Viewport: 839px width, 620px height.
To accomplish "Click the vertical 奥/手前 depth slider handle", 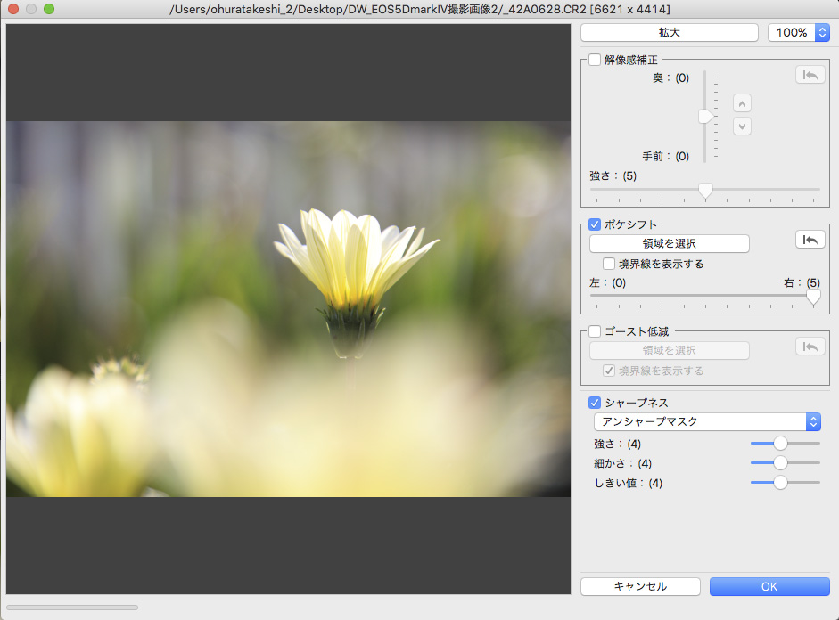I will pos(706,116).
